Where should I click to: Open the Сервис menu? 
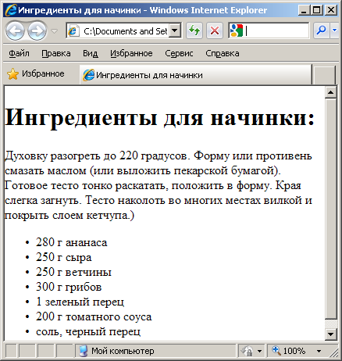coord(179,53)
